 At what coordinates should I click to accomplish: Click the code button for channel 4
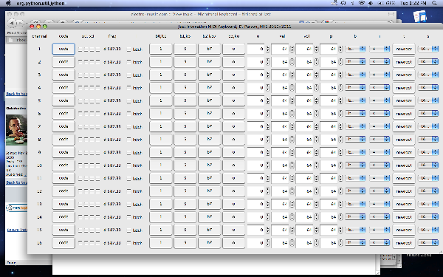63,88
